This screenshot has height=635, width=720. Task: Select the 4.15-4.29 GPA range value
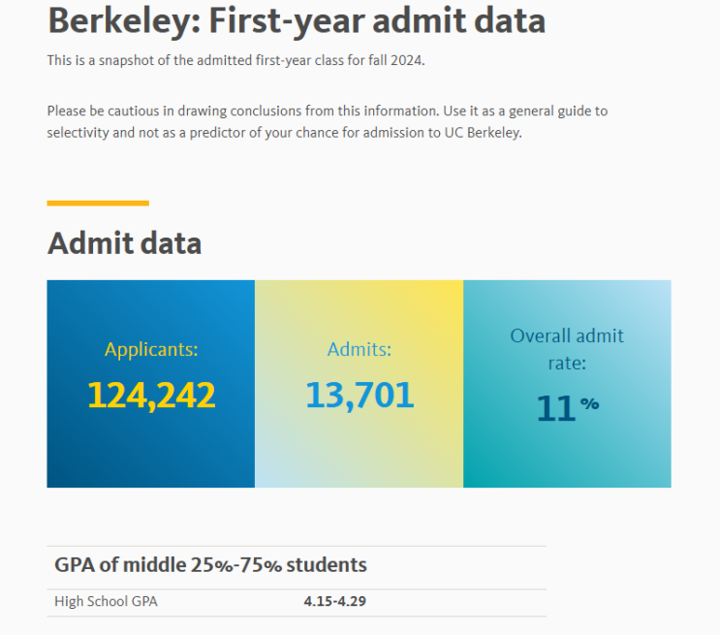coord(334,601)
